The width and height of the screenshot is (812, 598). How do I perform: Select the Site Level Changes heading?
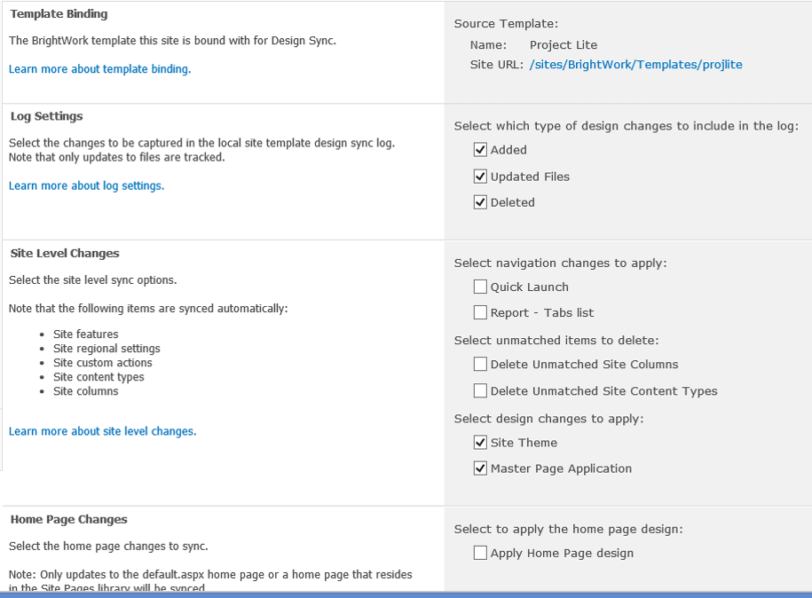[65, 254]
